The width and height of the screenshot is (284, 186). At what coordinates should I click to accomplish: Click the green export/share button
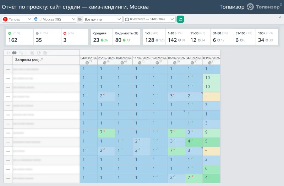pos(180,19)
